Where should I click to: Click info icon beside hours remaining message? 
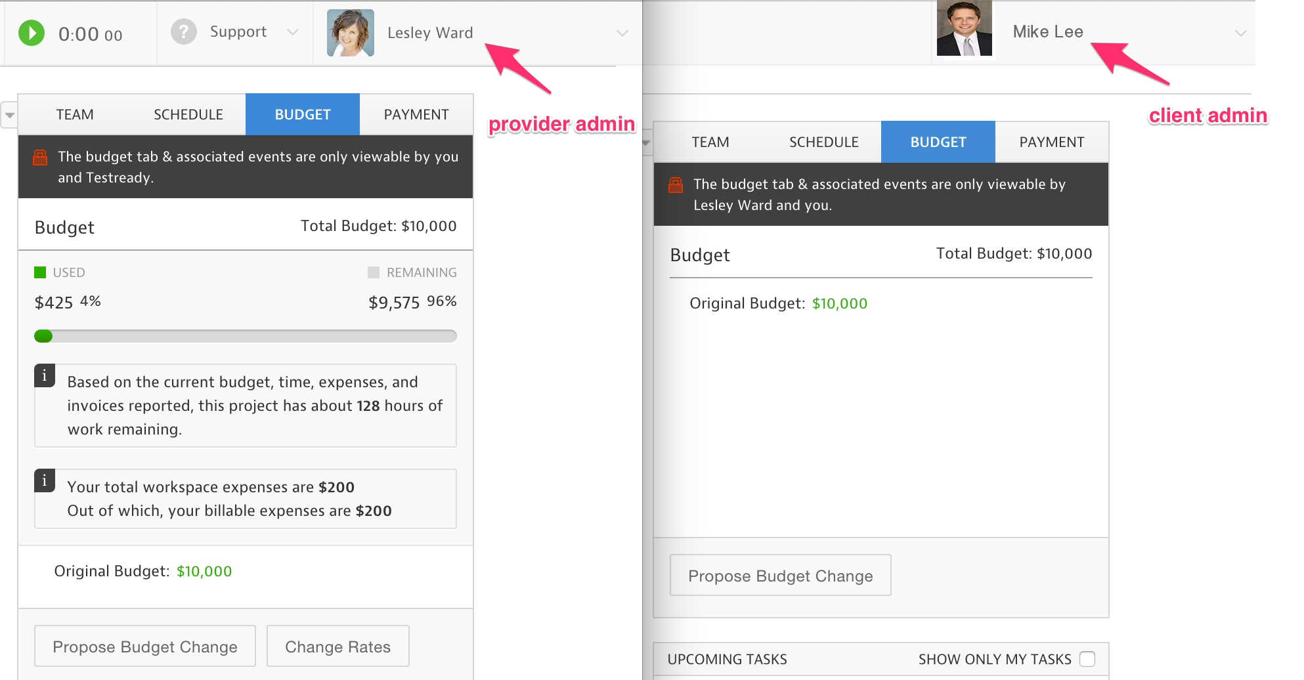[x=45, y=376]
